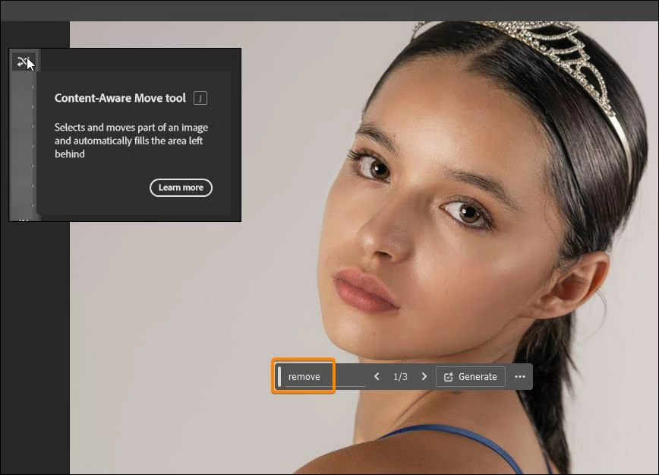
Task: Click the 'remove' prompt text field
Action: (x=324, y=376)
